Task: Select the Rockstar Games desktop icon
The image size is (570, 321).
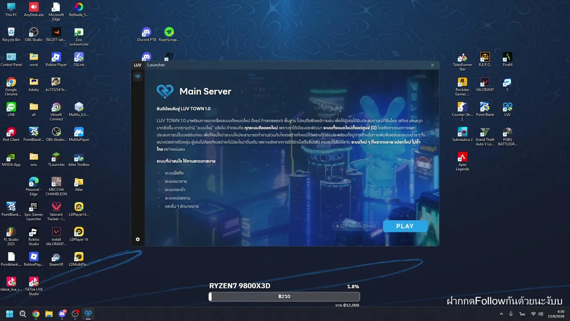Action: point(462,86)
